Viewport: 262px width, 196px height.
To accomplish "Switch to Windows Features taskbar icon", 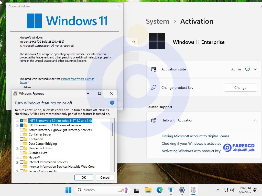I will coord(193,190).
